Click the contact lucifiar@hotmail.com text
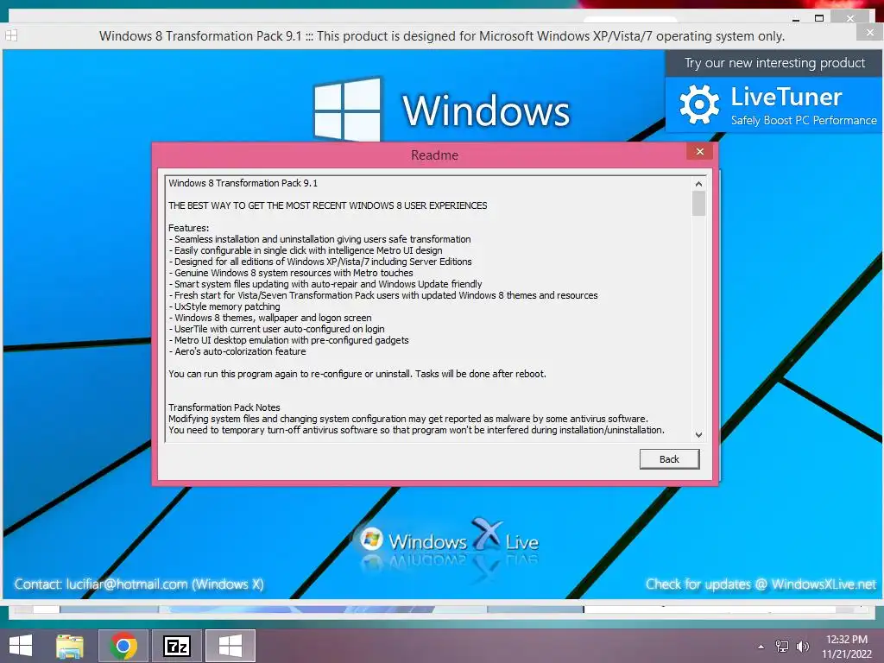The image size is (884, 663). tap(139, 584)
